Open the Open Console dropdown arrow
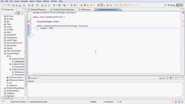The image size is (185, 104). pos(178,78)
